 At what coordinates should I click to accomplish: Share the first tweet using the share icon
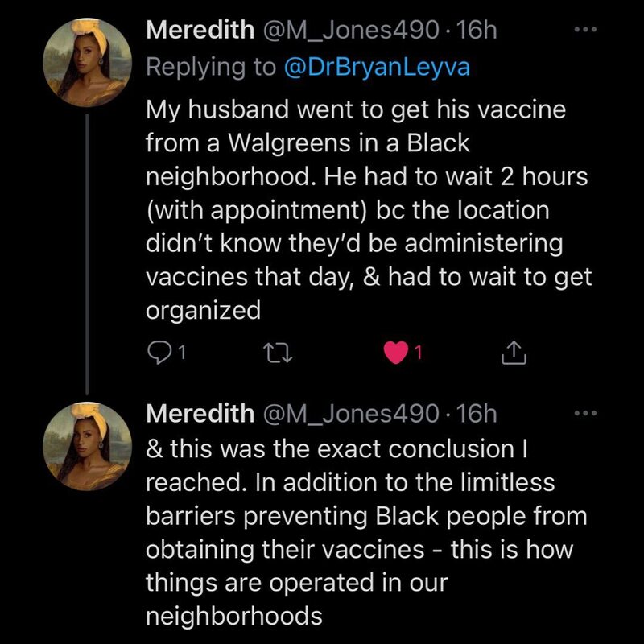point(513,352)
